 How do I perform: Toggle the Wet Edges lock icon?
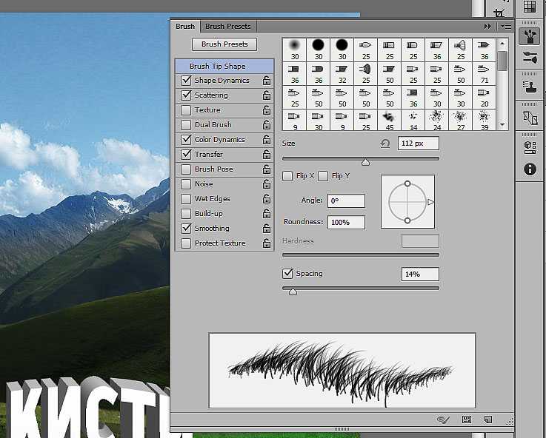click(x=267, y=199)
